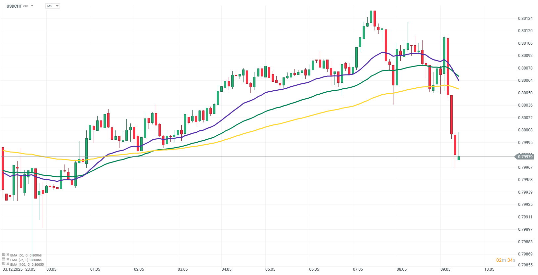Open the M5 timeframe dropdown
The image size is (538, 275).
tap(53, 6)
